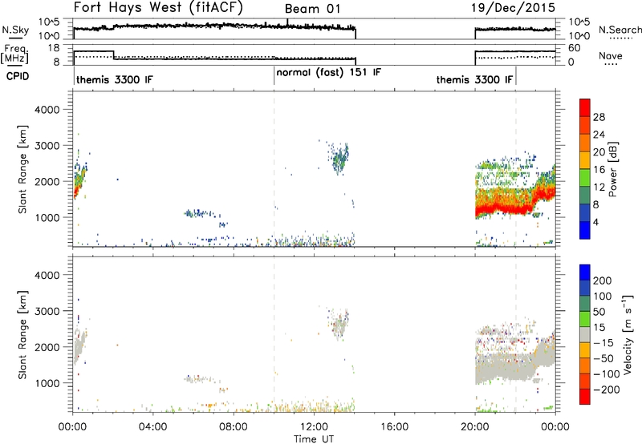Click the "12:00" time tick label
The width and height of the screenshot is (642, 444).
pyautogui.click(x=314, y=427)
